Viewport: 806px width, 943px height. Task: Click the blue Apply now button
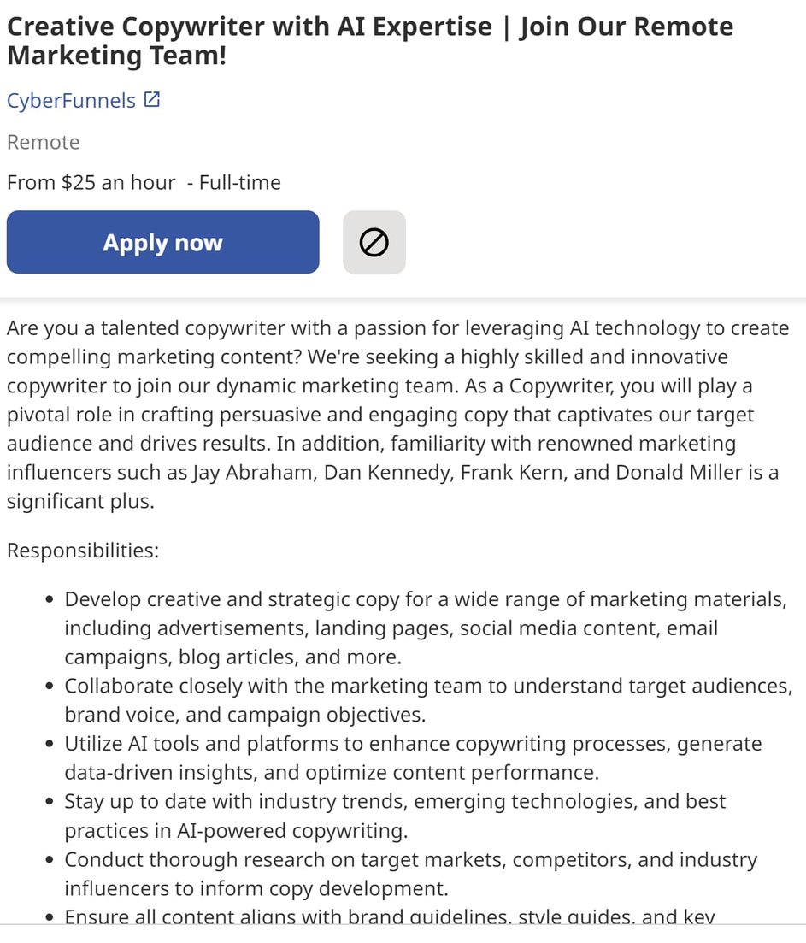pos(162,243)
